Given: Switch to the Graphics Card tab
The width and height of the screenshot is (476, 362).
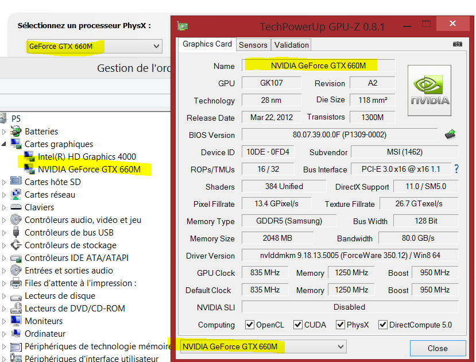Looking at the screenshot, I should (x=207, y=44).
